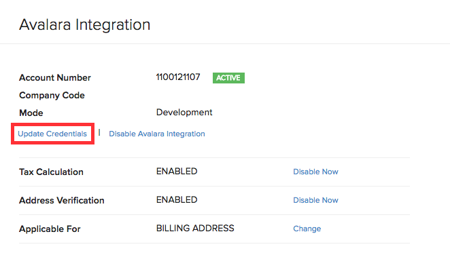Viewport: 450px width, 272px height.
Task: Click the Account Number label
Action: click(55, 77)
